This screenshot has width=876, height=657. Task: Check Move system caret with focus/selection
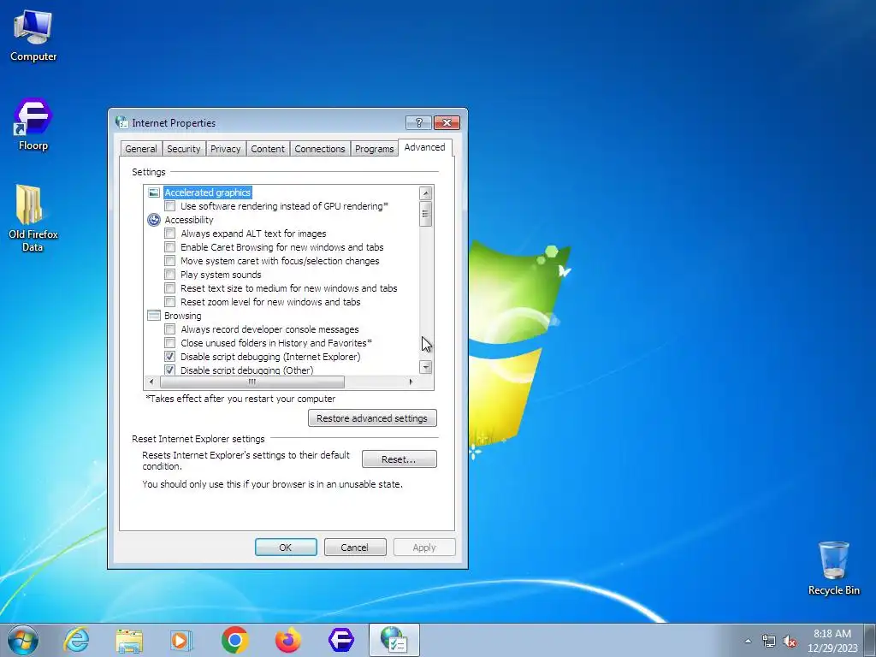[170, 261]
